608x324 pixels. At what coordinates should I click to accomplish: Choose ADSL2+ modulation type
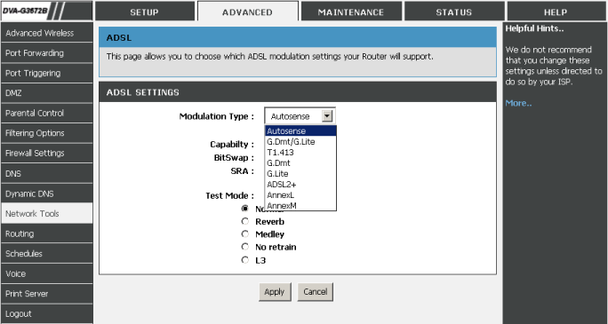tap(300, 185)
